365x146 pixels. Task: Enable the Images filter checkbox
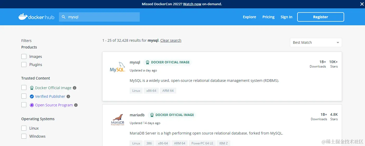click(x=24, y=57)
